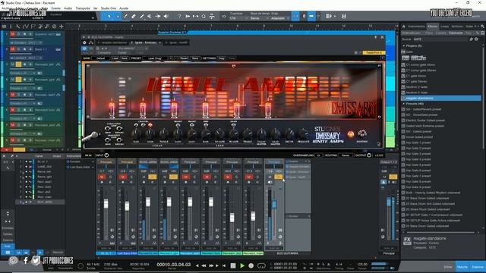Switch to the Instrumentos browser tab
The image size is (486, 273).
416,27
